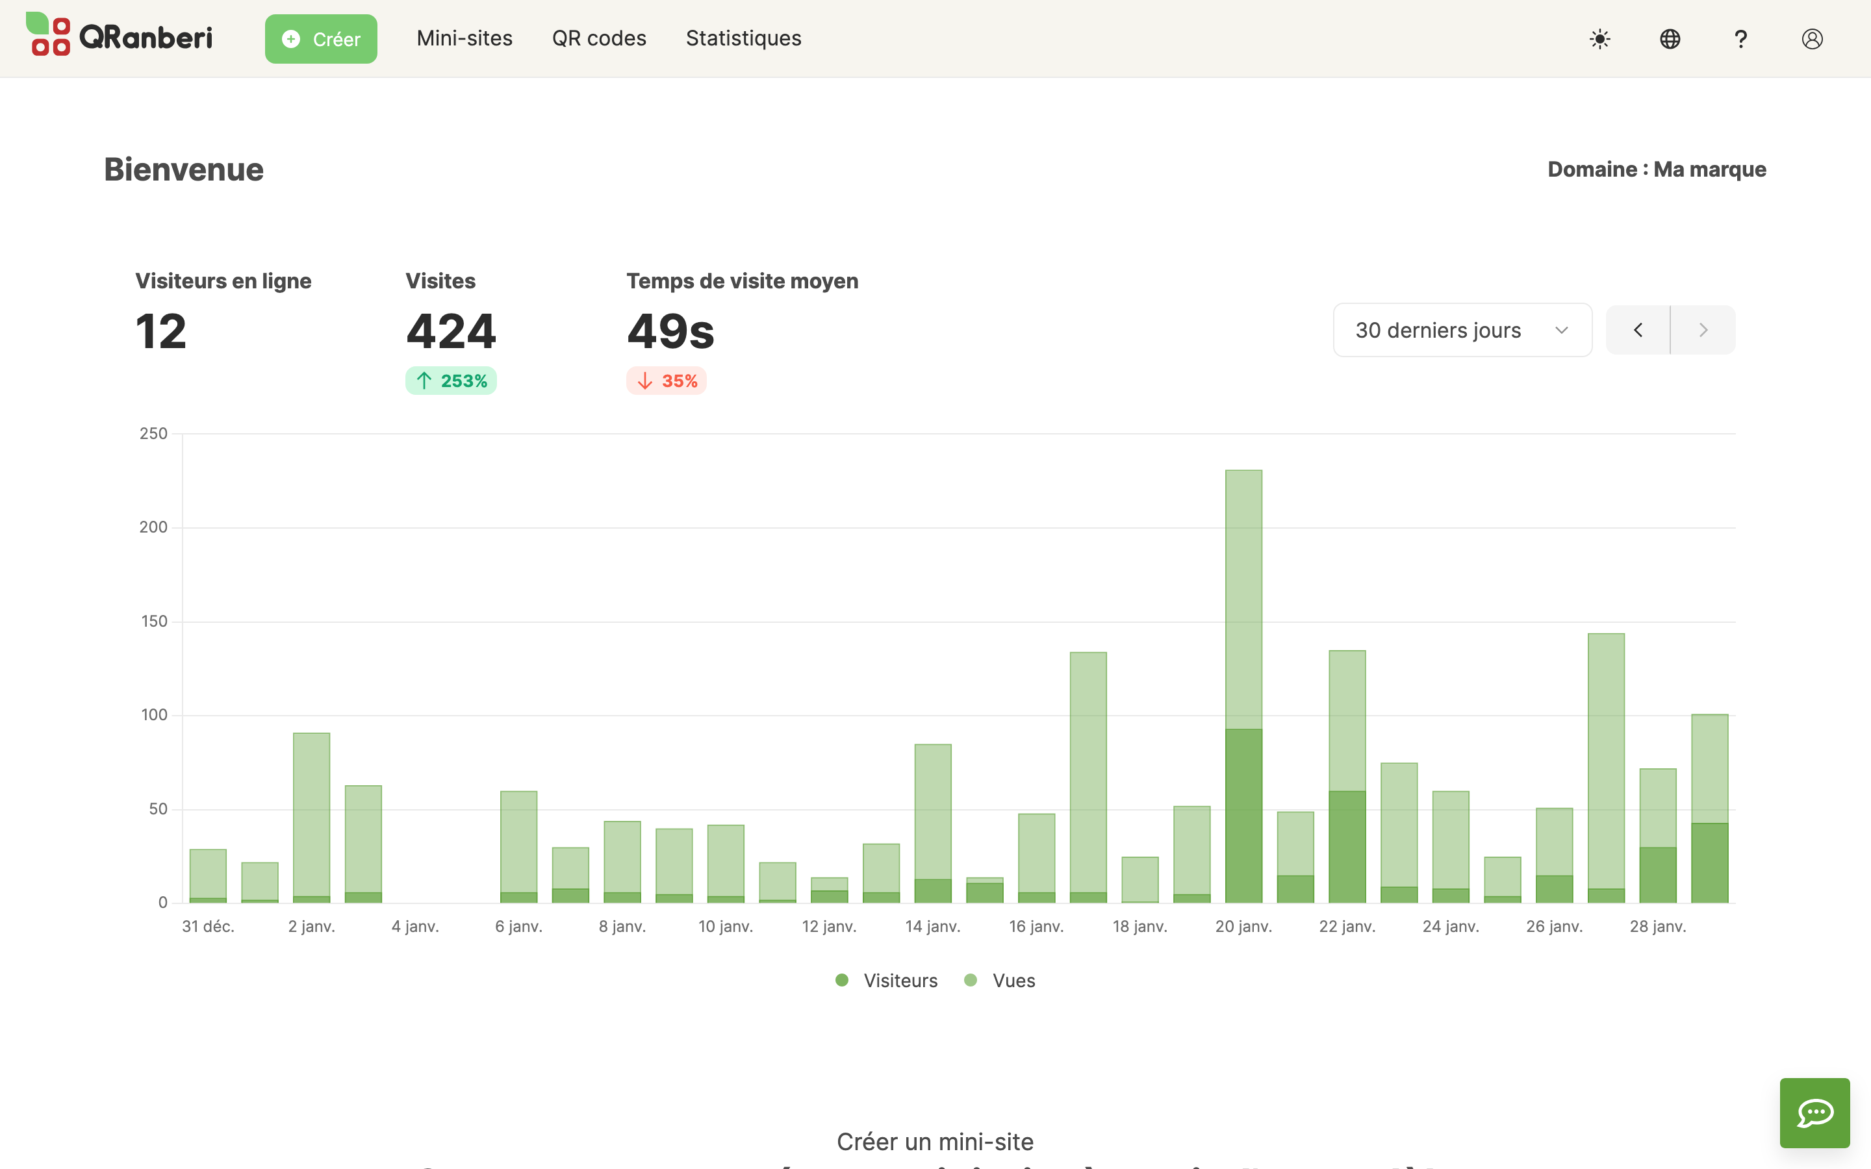Open the user account profile icon
The image size is (1871, 1169).
(x=1811, y=39)
